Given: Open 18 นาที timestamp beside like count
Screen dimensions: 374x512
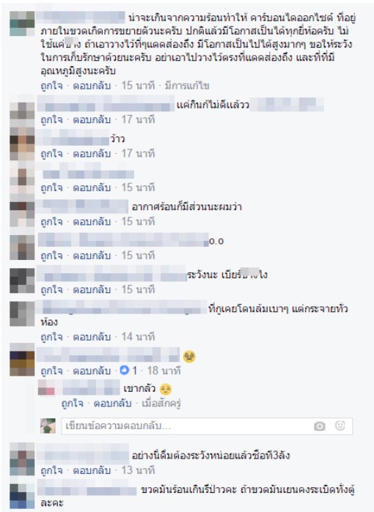Looking at the screenshot, I should click(x=164, y=371).
